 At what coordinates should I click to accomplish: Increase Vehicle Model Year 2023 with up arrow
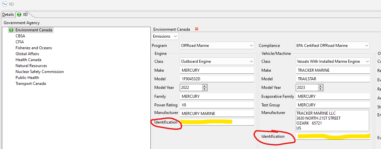(x=321, y=86)
